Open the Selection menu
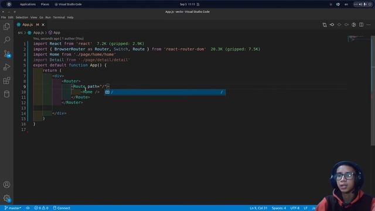The image size is (375, 211). [x=22, y=18]
